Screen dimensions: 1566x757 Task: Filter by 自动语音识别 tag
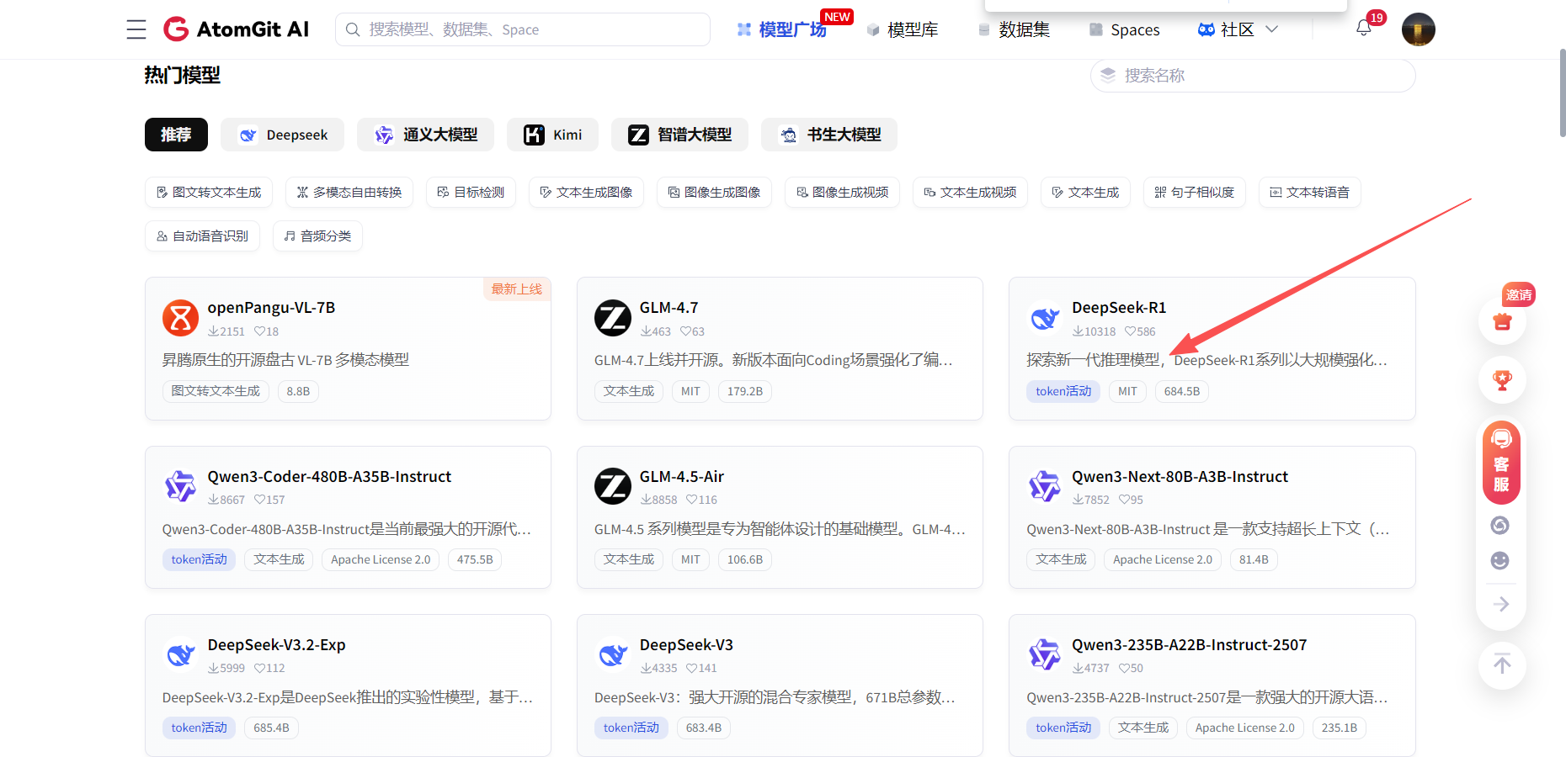202,236
